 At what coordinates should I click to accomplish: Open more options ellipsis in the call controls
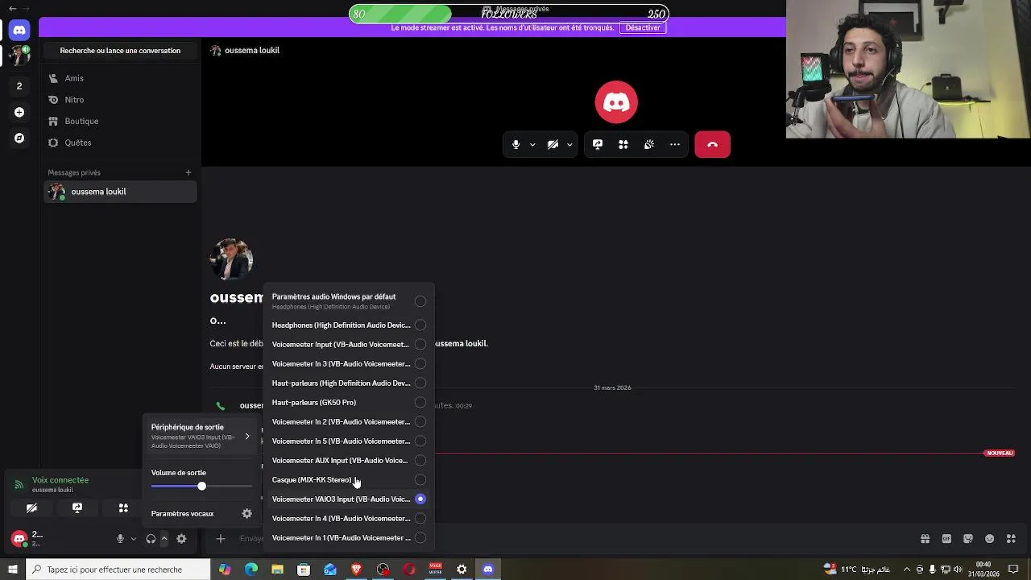pos(675,145)
